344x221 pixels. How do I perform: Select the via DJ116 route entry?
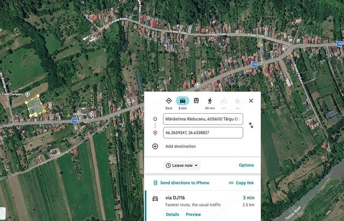click(203, 206)
